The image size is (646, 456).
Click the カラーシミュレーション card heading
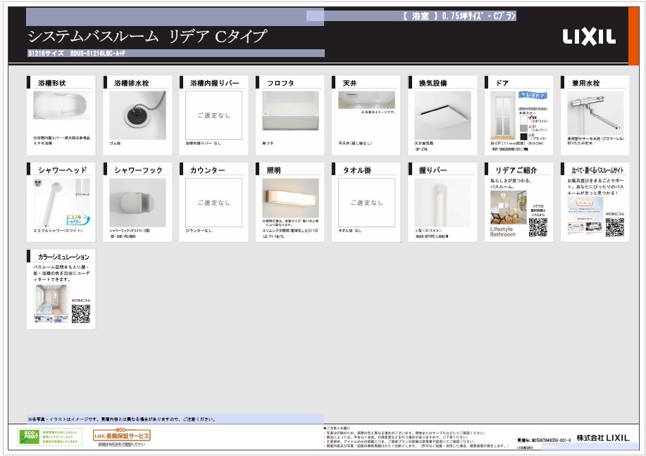(x=63, y=257)
